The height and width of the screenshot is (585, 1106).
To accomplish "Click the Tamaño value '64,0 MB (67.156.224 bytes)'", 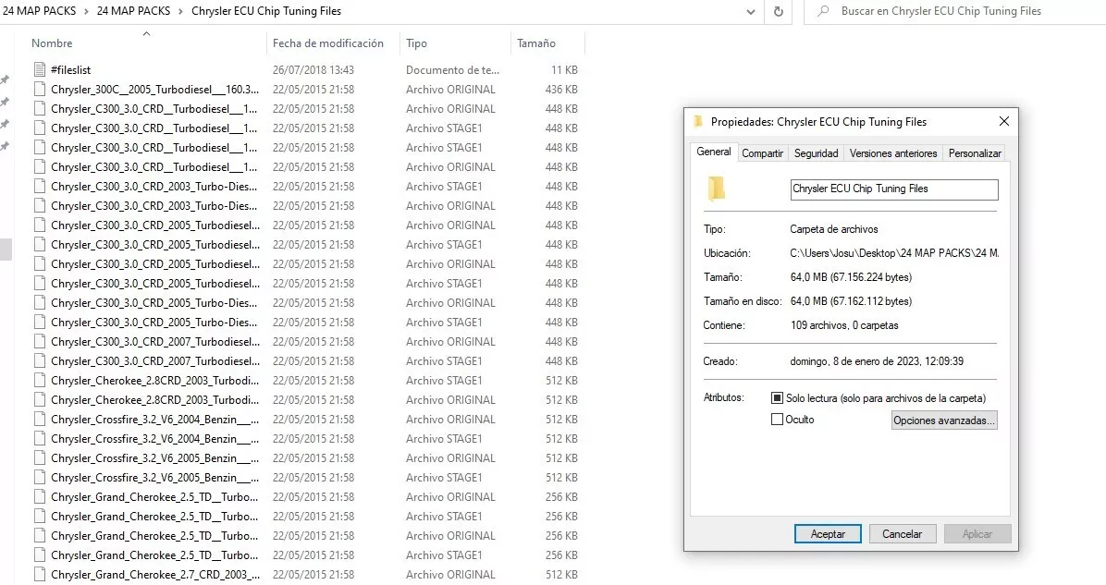I will [x=851, y=277].
